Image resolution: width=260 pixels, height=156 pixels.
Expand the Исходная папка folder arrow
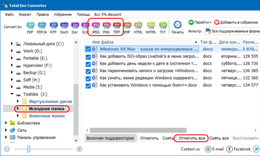pyautogui.click(x=18, y=108)
